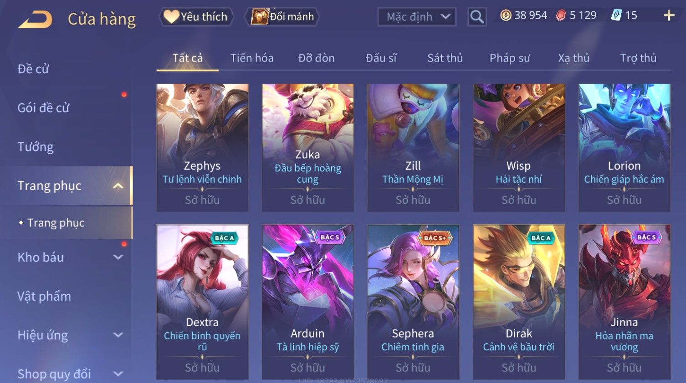Tap the red gem currency icon
Screen dimensions: 686x383
(561, 15)
